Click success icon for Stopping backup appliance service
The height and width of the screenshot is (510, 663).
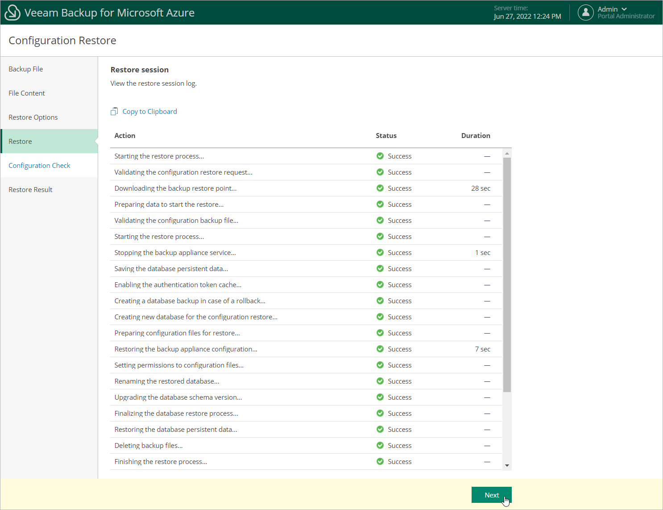380,252
